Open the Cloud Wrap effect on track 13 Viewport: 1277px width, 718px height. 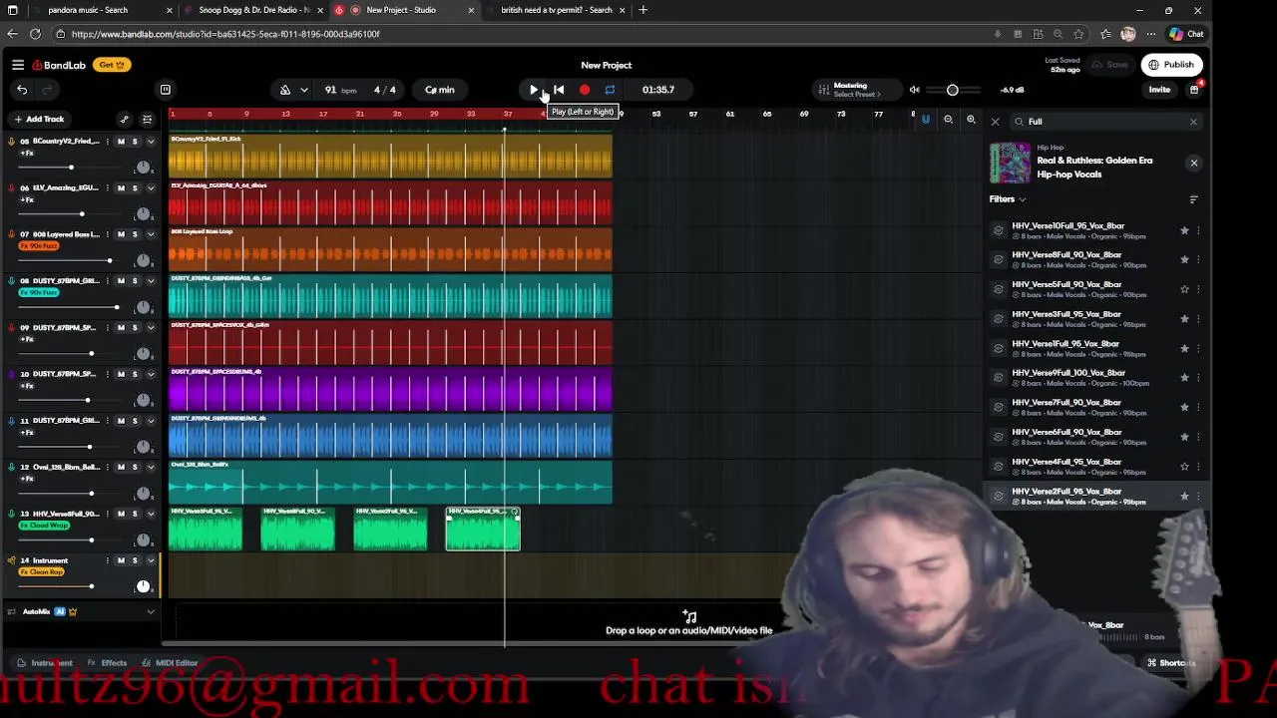coord(45,526)
